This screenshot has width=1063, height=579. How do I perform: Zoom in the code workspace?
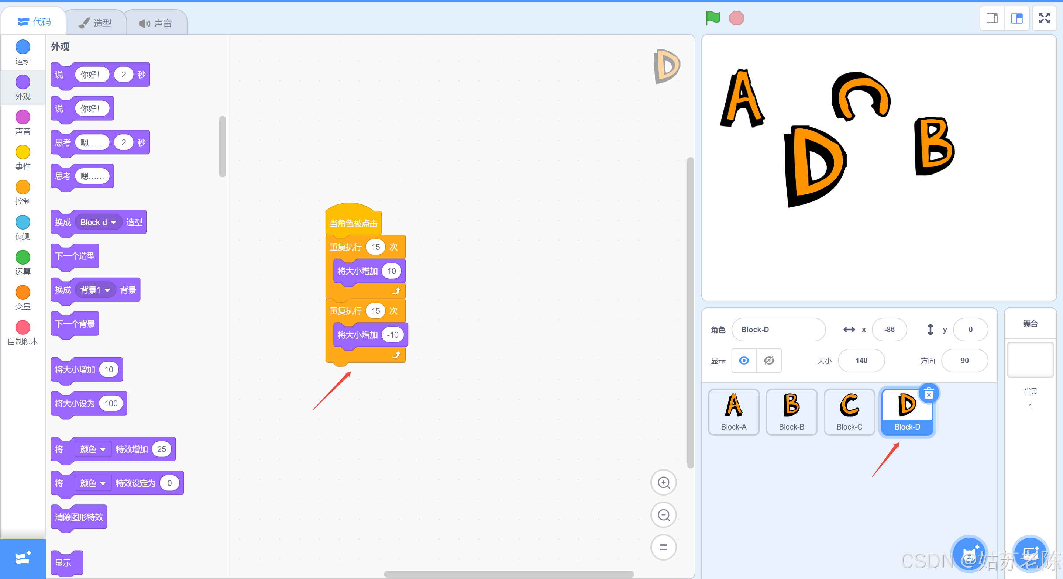point(663,482)
